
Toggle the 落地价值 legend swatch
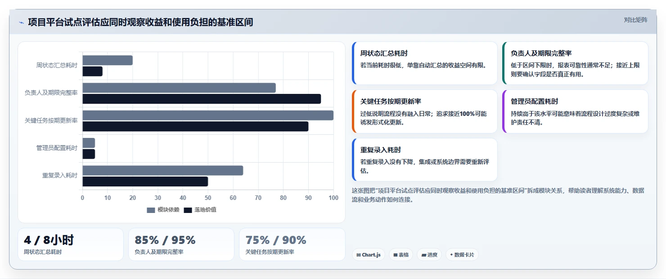click(188, 210)
